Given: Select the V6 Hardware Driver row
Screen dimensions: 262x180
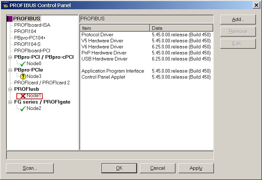Looking at the screenshot, I should 146,47.
